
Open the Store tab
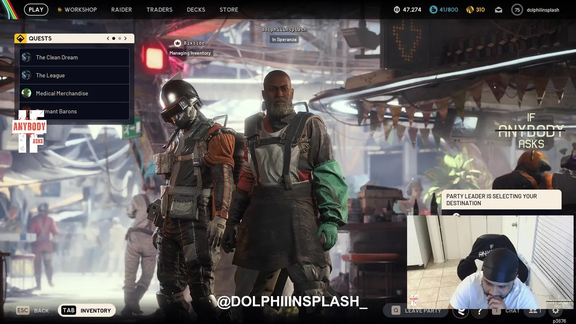(229, 9)
